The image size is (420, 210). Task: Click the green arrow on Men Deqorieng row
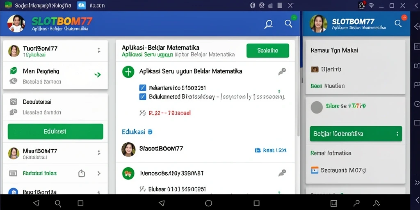click(x=98, y=75)
